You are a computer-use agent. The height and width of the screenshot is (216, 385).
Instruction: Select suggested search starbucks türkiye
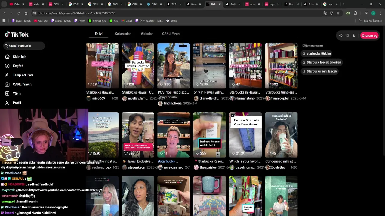point(316,54)
